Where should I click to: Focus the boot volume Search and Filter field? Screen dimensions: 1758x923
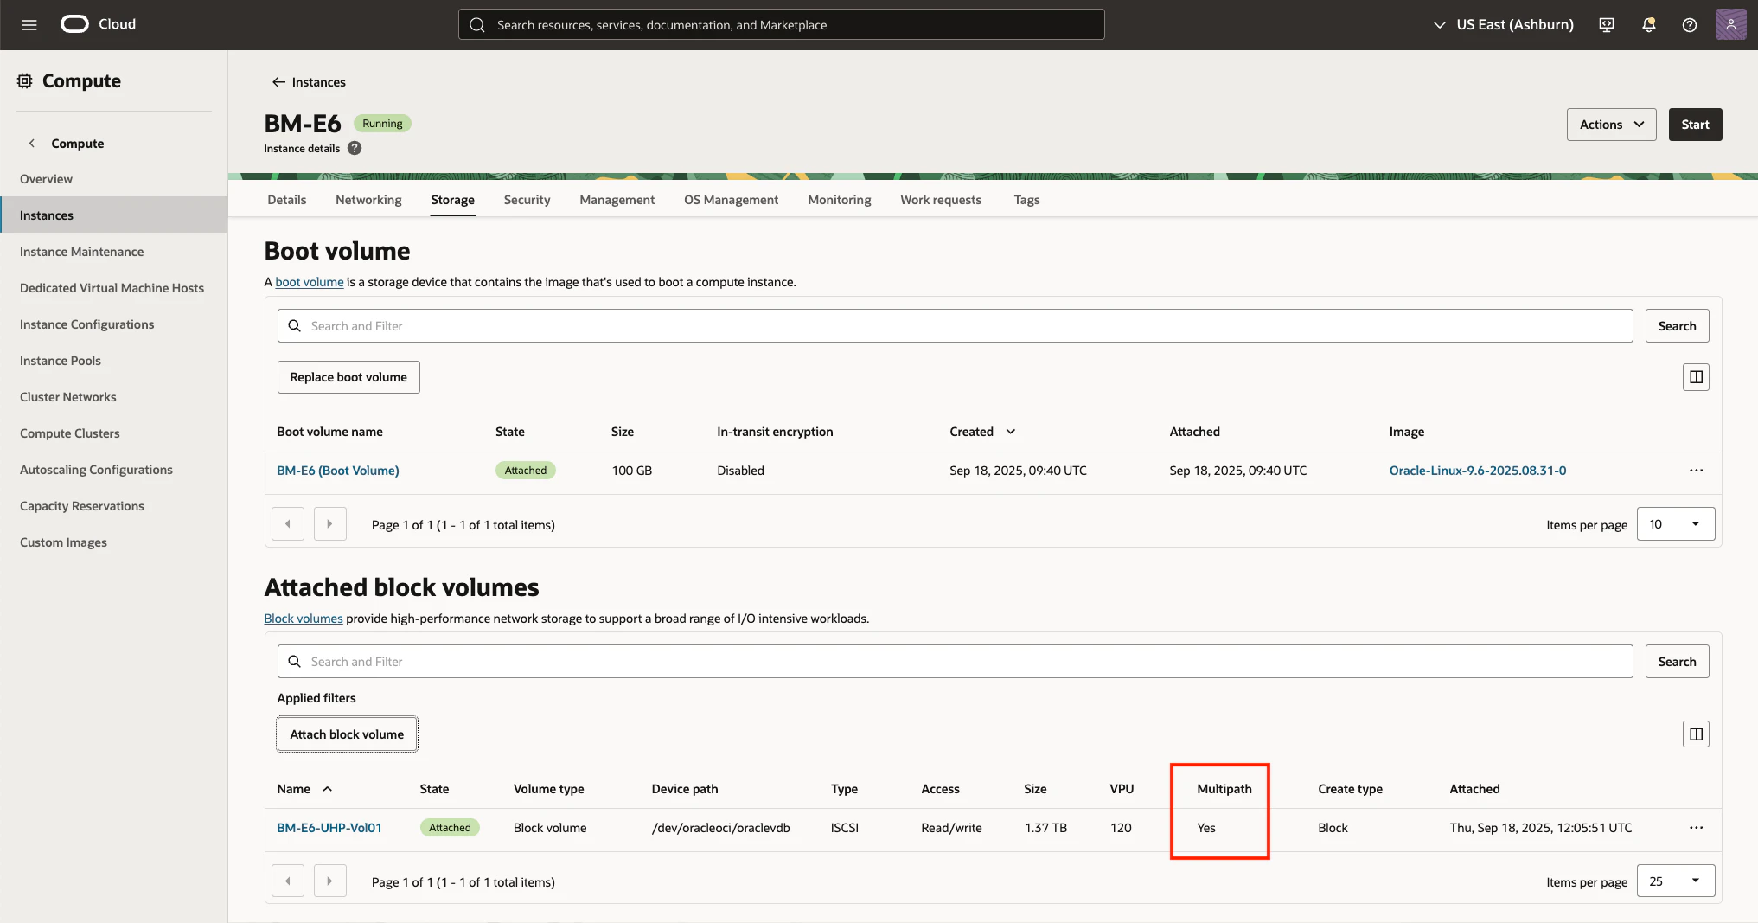coord(955,326)
